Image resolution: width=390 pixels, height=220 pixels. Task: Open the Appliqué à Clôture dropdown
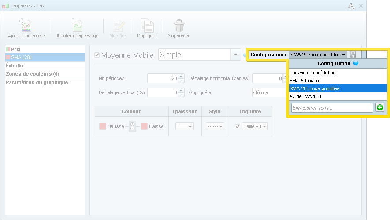pos(269,92)
